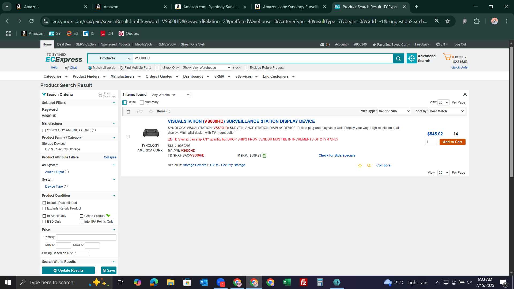Reload the page in browser

pyautogui.click(x=31, y=21)
